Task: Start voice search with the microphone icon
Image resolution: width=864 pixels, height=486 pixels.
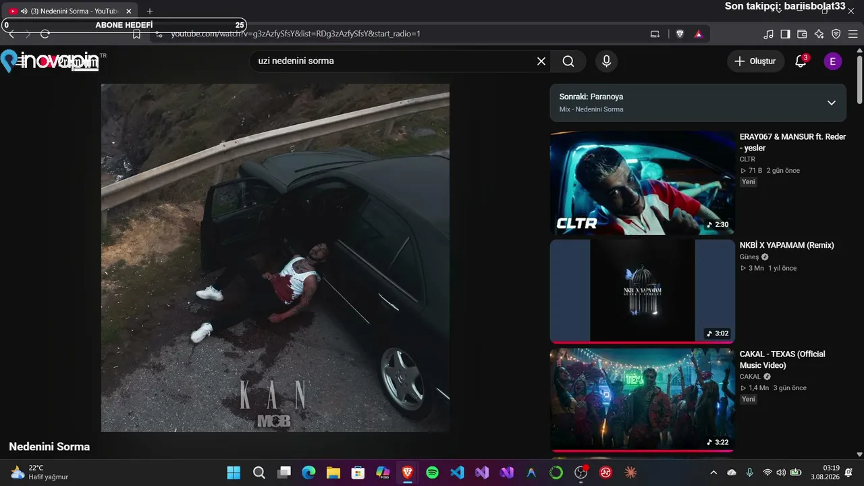Action: click(606, 61)
